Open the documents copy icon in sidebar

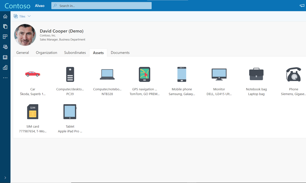5,26
